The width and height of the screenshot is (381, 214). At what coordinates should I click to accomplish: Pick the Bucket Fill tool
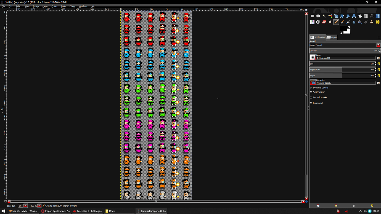[359, 16]
